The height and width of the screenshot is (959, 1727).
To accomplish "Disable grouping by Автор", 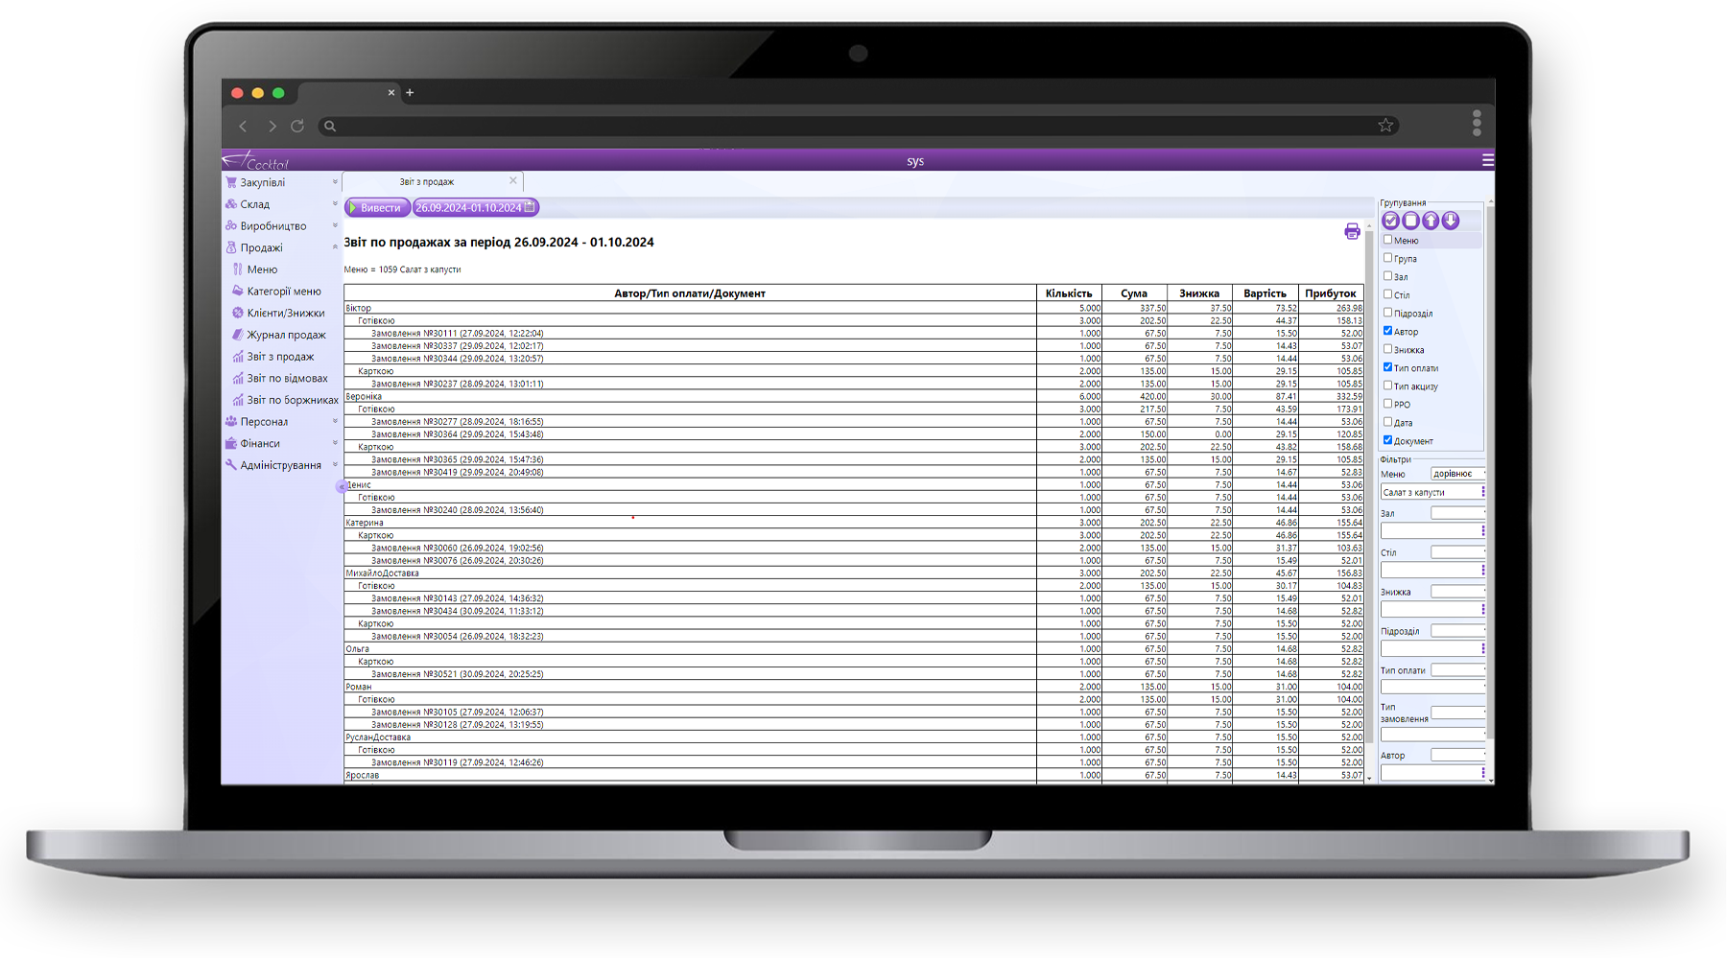I will [1387, 331].
